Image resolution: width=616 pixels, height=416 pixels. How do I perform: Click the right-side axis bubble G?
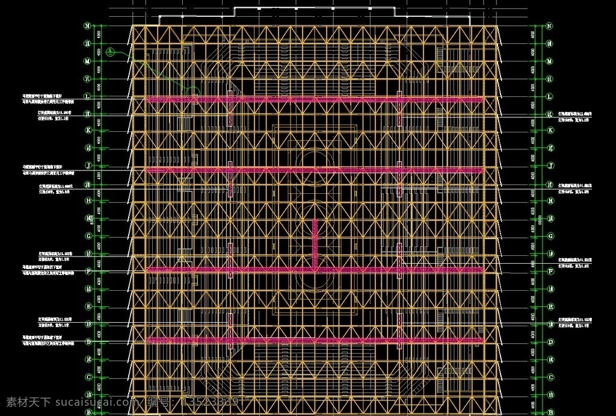(x=550, y=236)
